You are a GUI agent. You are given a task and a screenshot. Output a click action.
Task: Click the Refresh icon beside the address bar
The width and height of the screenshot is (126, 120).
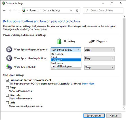click(x=77, y=10)
